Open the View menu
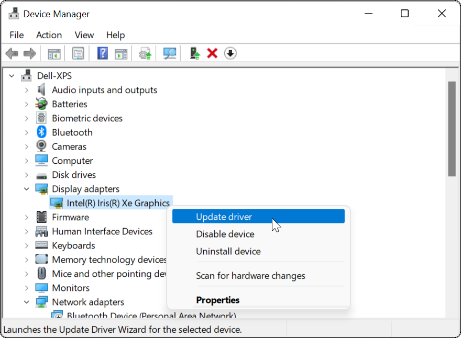 click(84, 35)
